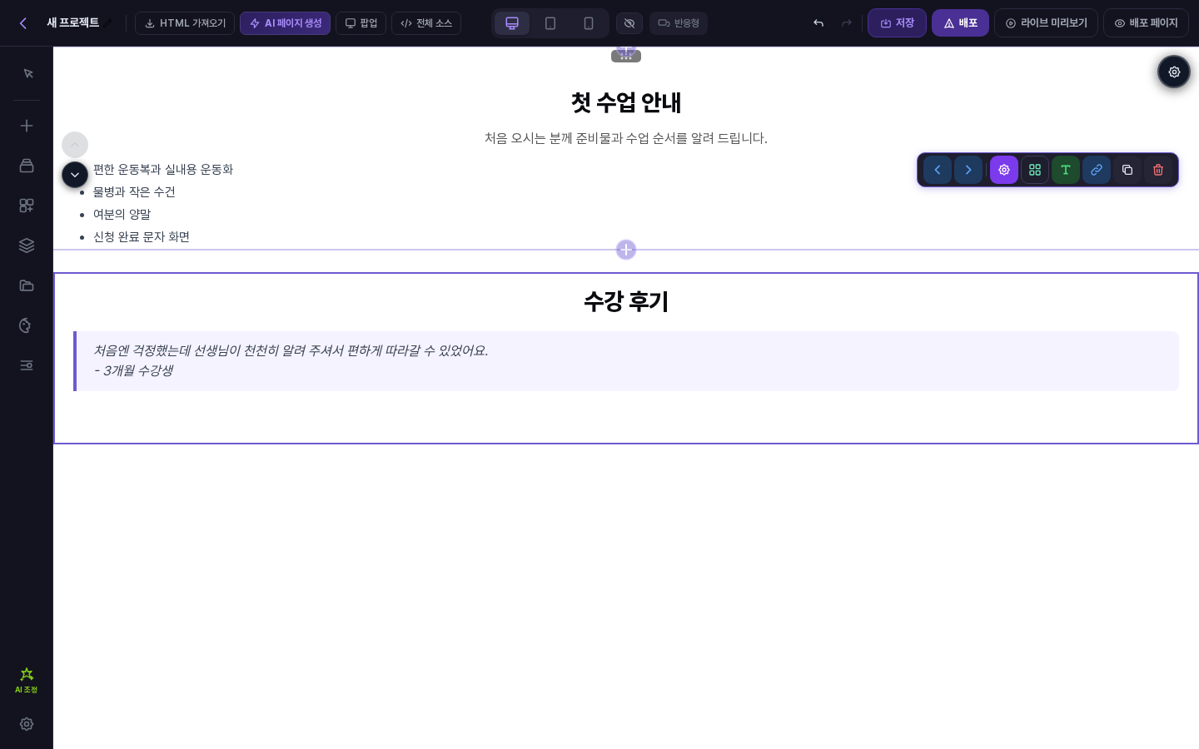View the 배포 페이지 deployed page

[x=1146, y=23]
